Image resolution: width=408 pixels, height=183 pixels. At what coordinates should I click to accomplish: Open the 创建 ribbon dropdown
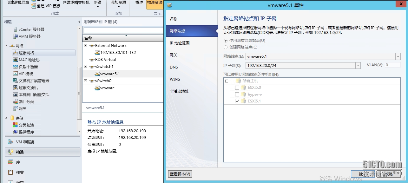(97, 4)
